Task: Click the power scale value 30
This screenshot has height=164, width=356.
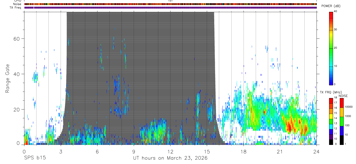Action: (x=335, y=30)
